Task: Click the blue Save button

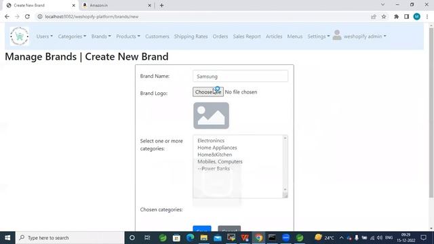Action: coord(202,229)
